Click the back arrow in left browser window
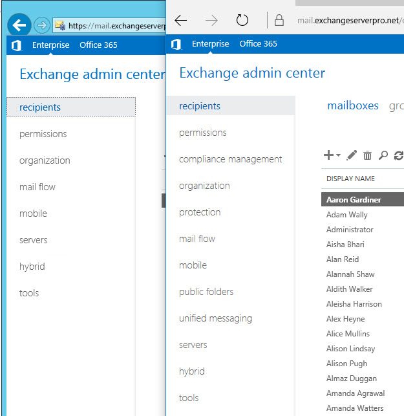Viewport: 404px width, 416px height. tap(19, 25)
